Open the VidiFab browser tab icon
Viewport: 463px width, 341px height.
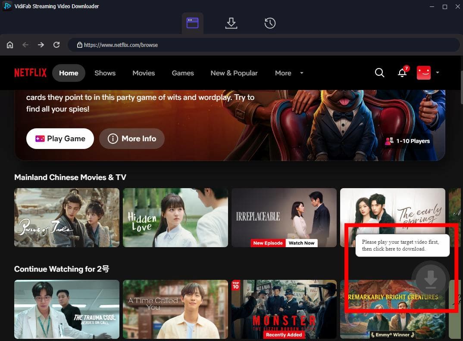click(x=193, y=23)
